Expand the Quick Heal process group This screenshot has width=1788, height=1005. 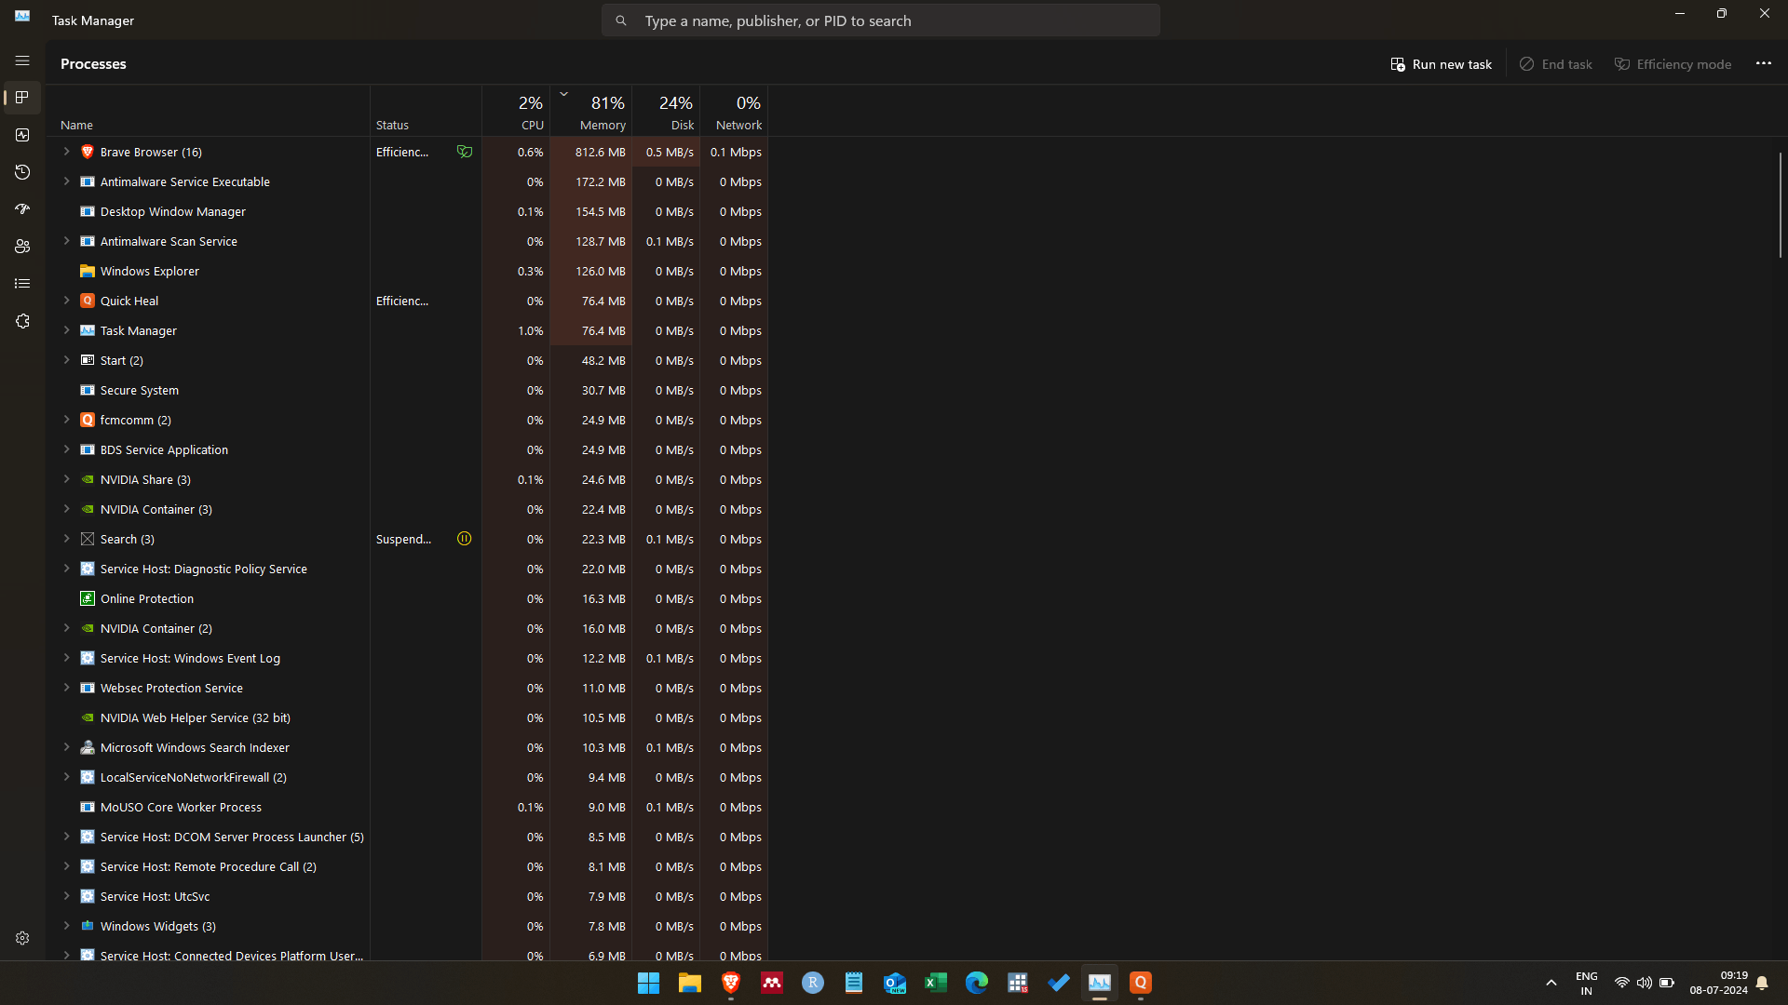(66, 301)
